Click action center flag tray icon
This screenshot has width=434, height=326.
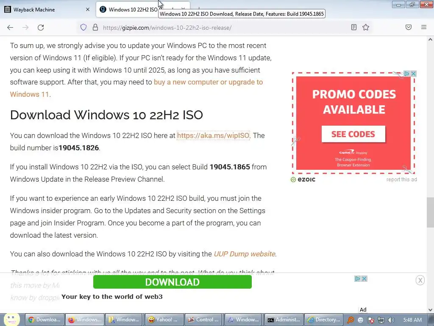tap(370, 320)
